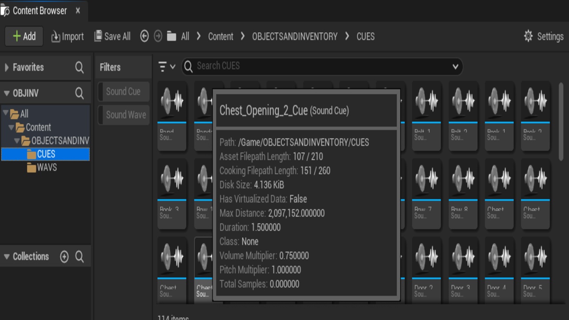Add a new collection with the plus icon

click(64, 257)
